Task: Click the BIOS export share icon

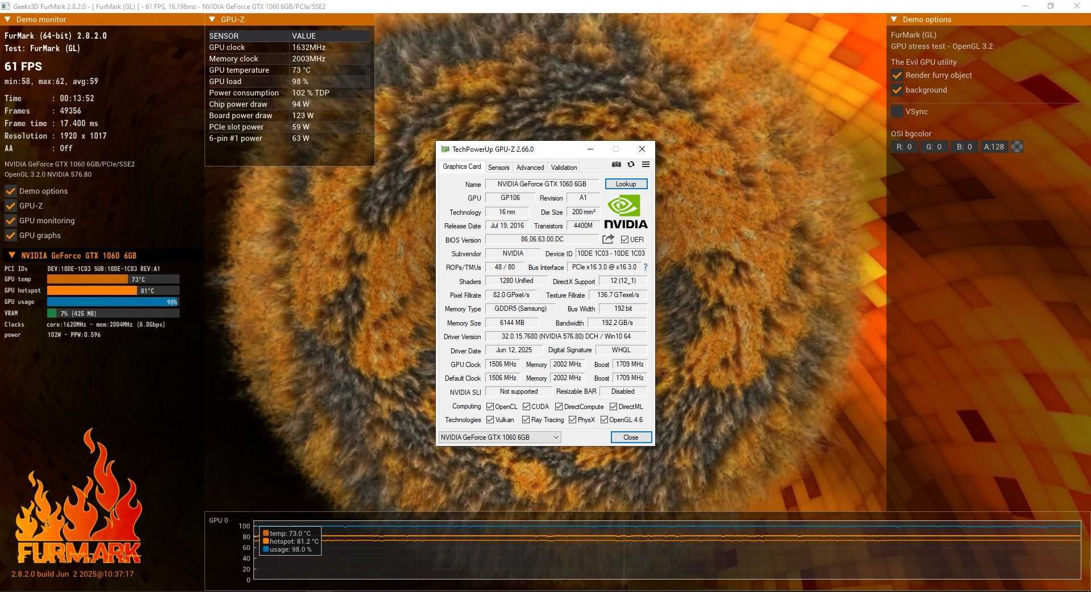Action: [x=608, y=239]
